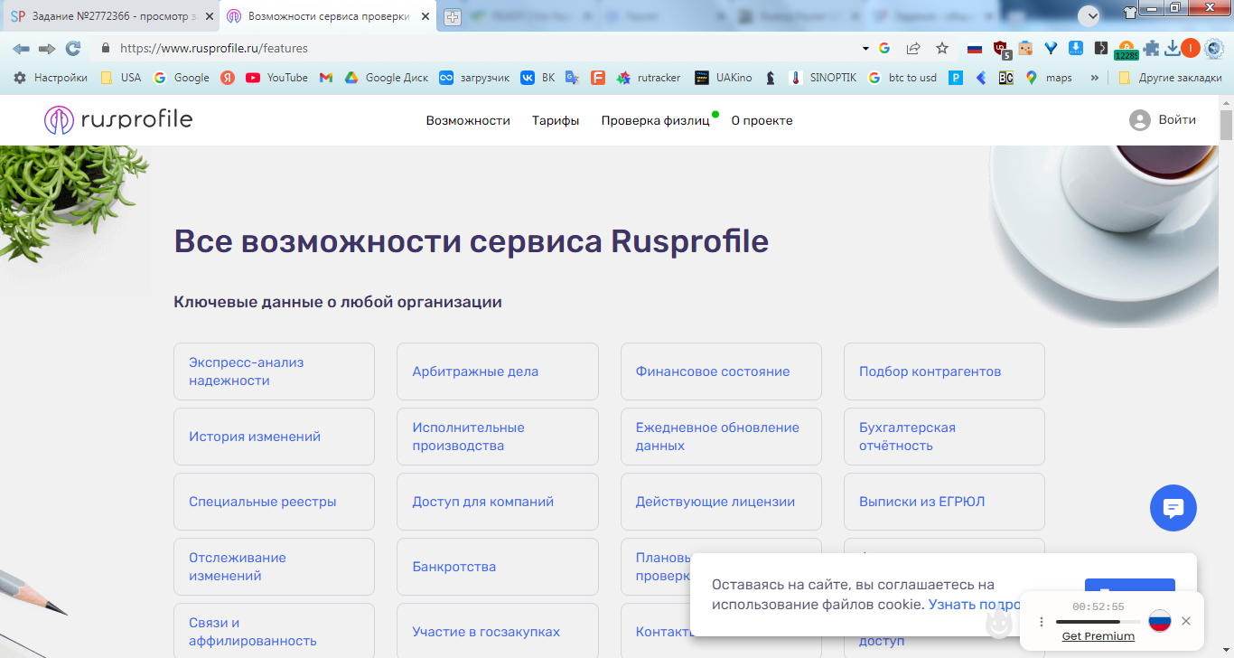Click the Russian flag in timer widget

click(1160, 621)
